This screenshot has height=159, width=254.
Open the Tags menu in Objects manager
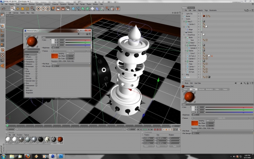coord(206,10)
